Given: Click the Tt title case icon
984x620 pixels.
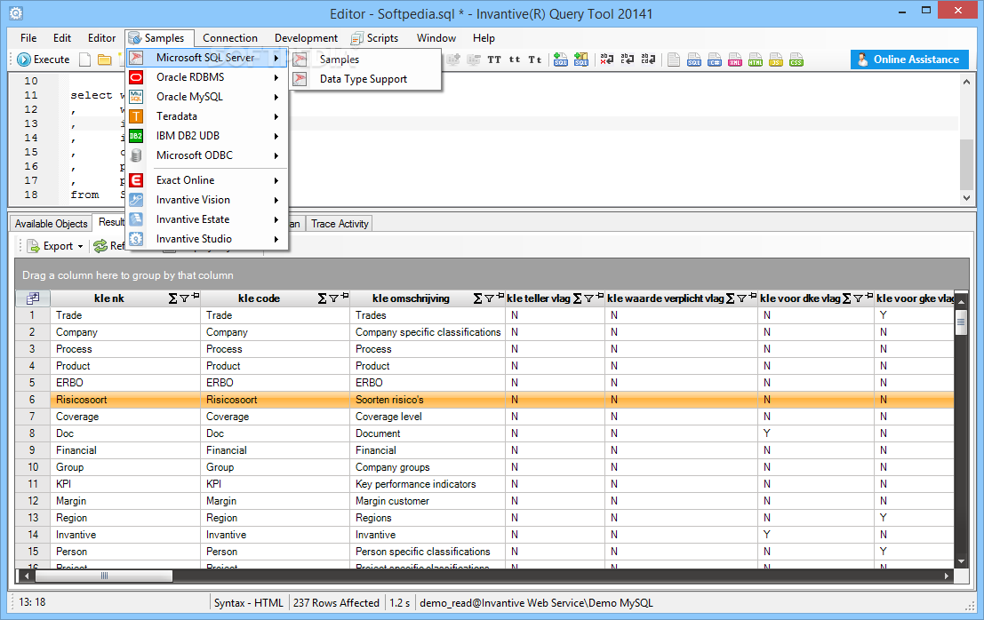Looking at the screenshot, I should tap(535, 60).
